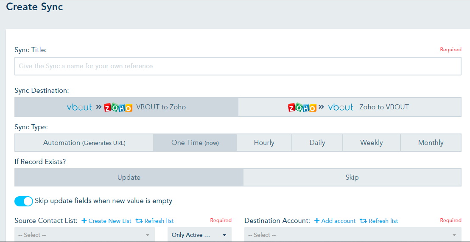Select Zoho to VBOUT sync destination
The image size is (470, 242).
pos(350,107)
